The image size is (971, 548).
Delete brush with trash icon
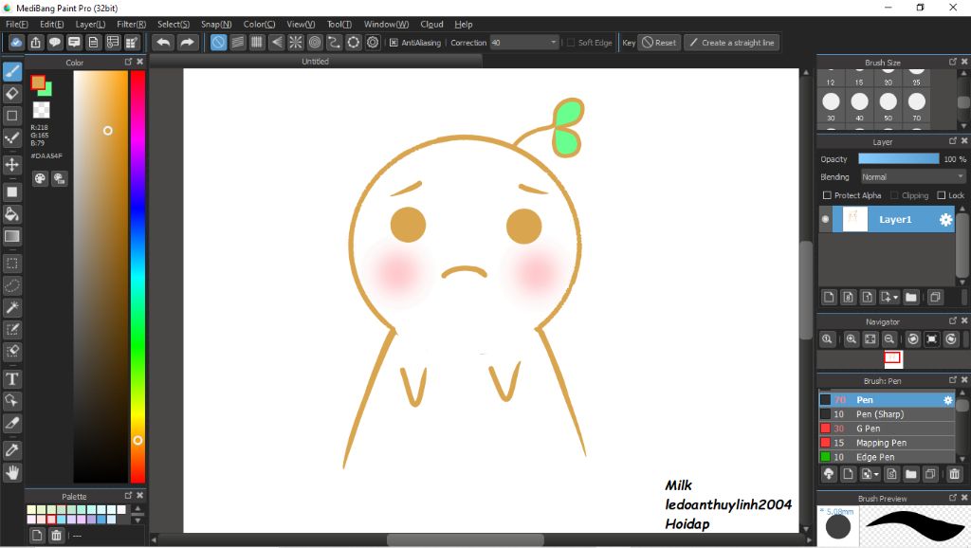click(954, 474)
